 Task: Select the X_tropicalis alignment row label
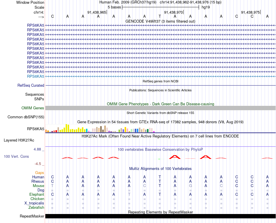[34, 203]
